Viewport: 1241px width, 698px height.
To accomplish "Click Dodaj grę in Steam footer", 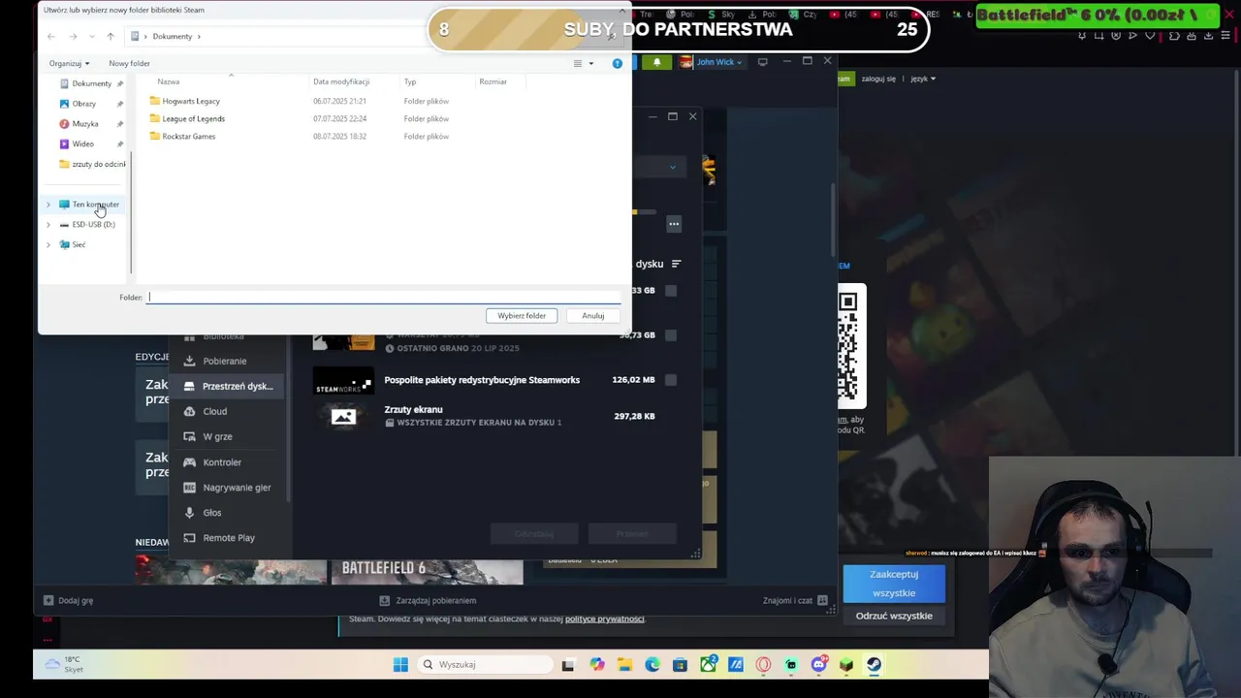I will (68, 600).
